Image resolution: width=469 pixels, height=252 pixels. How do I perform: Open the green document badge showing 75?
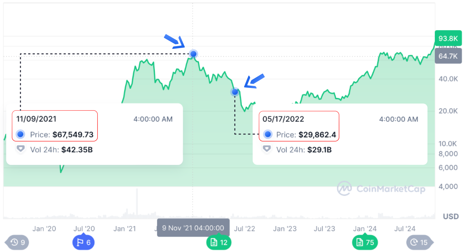[365, 242]
